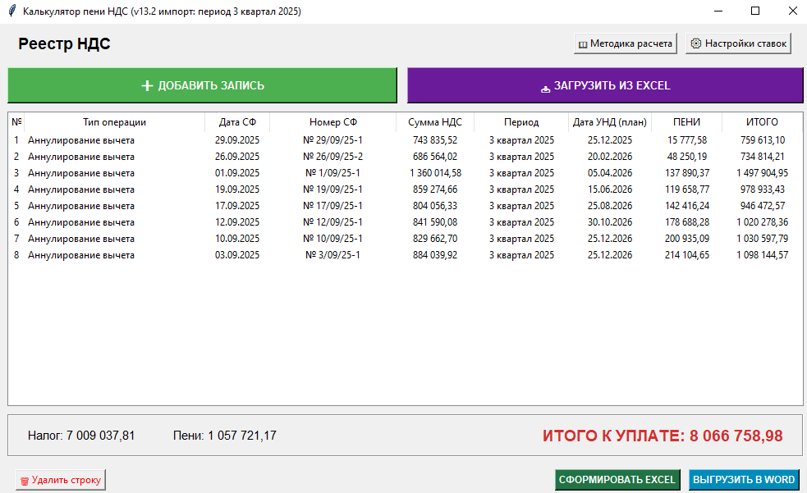Screen dimensions: 807x493
Task: Click the plus icon on ДОБАВИТЬ ЗАПИСЬ
Action: tap(148, 85)
